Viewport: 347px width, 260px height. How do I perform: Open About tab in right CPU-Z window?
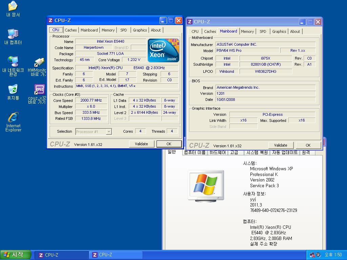(295, 31)
